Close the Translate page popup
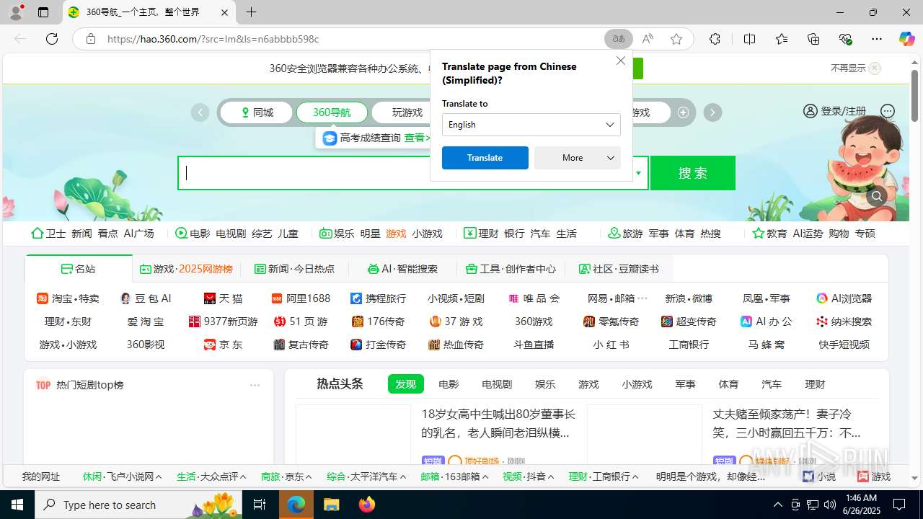Viewport: 923px width, 519px height. tap(620, 61)
